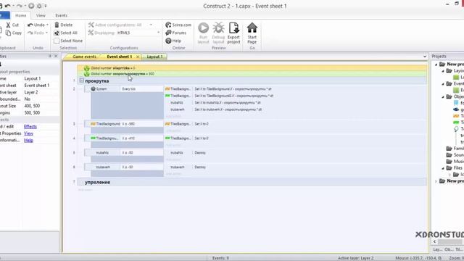Click the Help link in Properties
Viewport: 464px width, 261px height.
click(28, 140)
